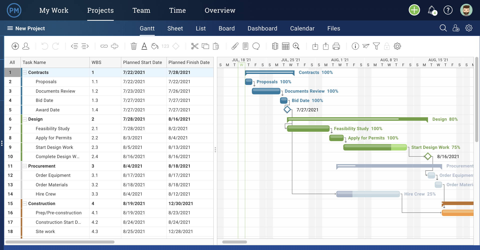Click the indent task icon
Viewport: 480px width, 250px height.
(x=85, y=46)
